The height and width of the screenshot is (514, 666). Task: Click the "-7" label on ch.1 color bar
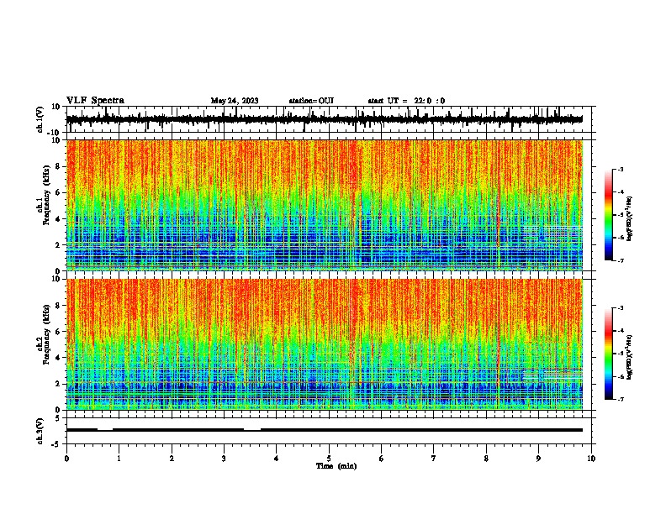(x=621, y=260)
